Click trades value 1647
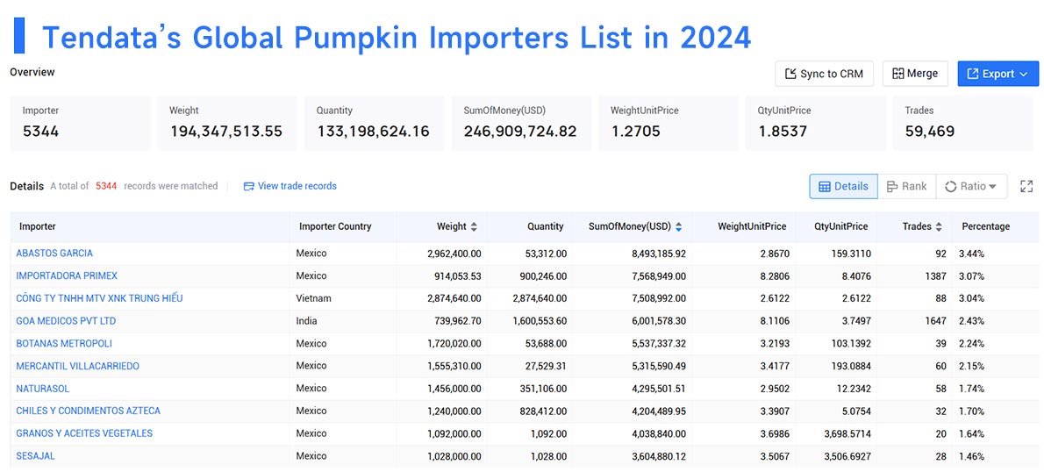This screenshot has height=472, width=1044. click(x=935, y=321)
